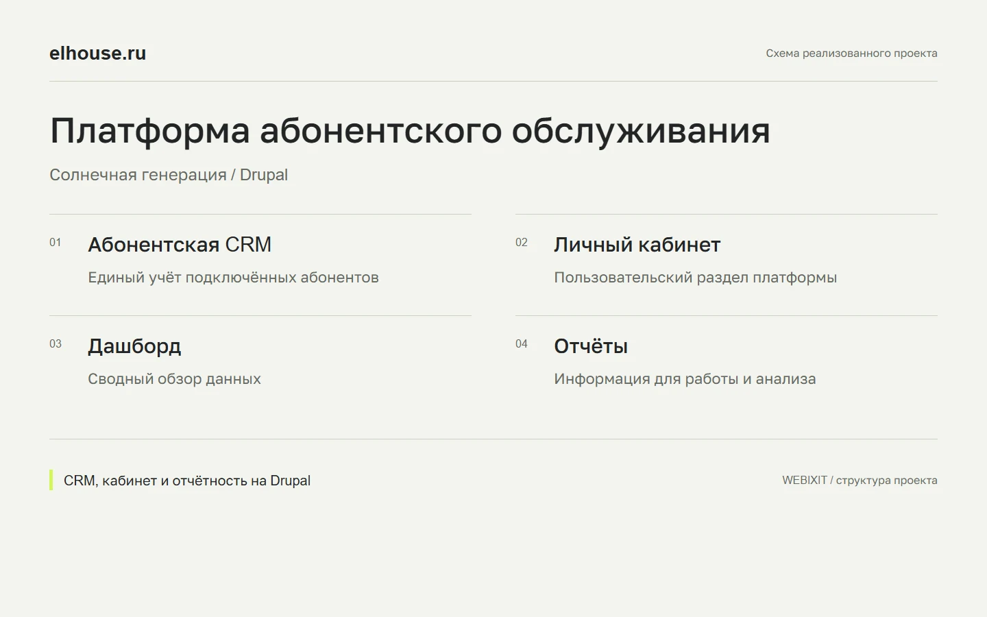Click the number 04 label
The image size is (987, 617).
point(522,344)
